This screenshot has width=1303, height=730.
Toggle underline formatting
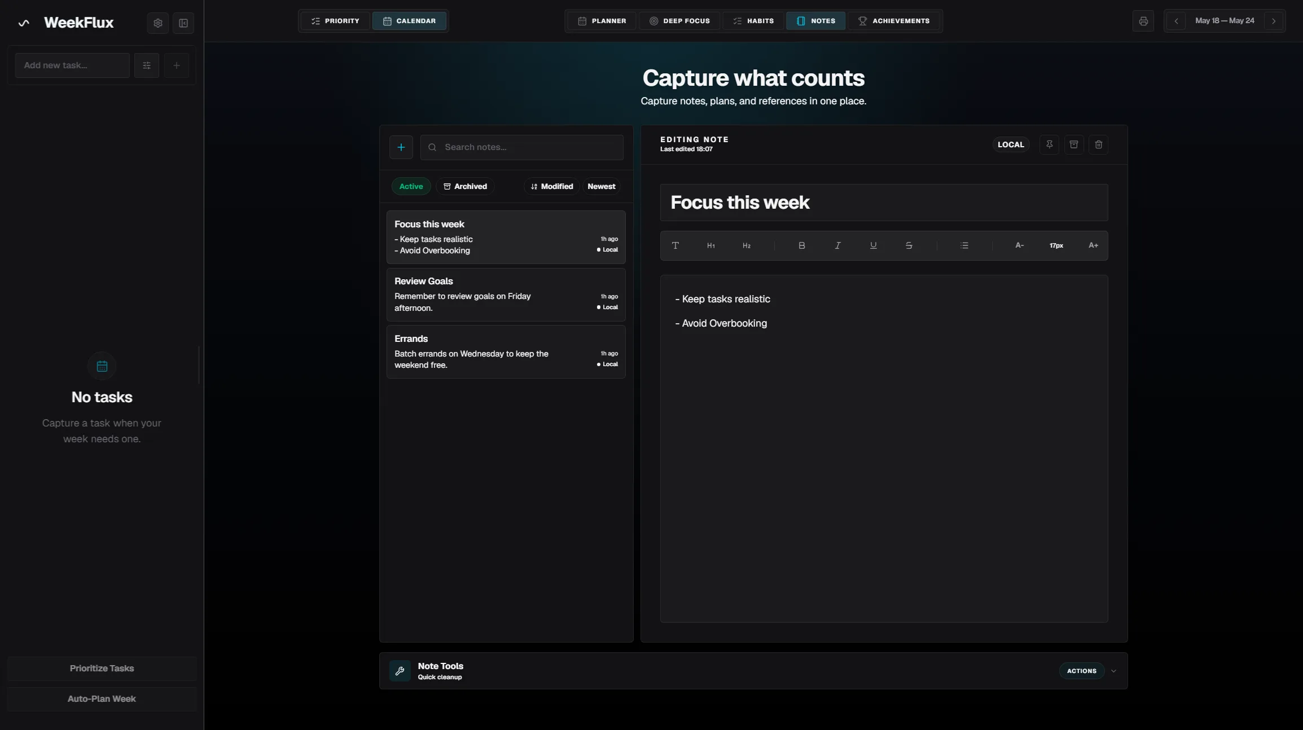874,245
